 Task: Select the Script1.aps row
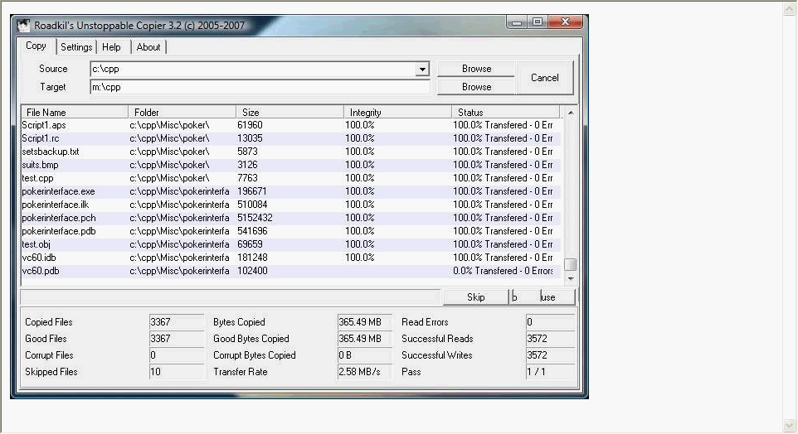291,125
